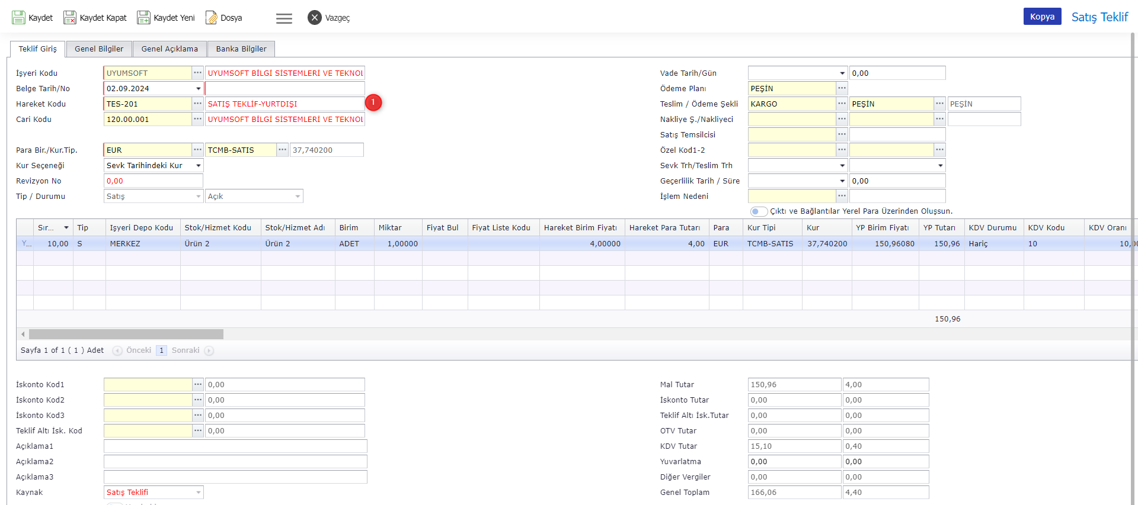
Task: Click the Kaydet Yeni icon
Action: (143, 18)
